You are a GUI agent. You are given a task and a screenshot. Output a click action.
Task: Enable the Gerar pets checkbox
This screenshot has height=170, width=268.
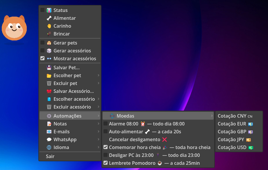42,42
